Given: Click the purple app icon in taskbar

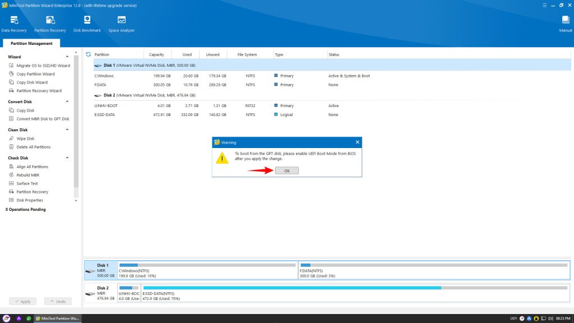Looking at the screenshot, I should point(18,319).
